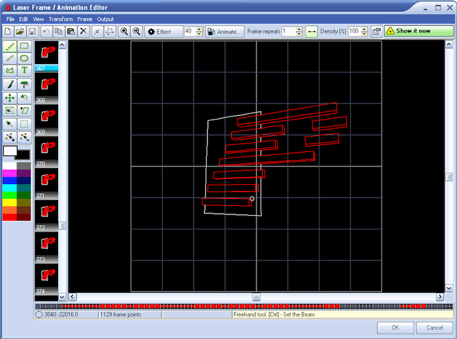457x339 pixels.
Task: Select the Line drawing tool
Action: tap(10, 58)
